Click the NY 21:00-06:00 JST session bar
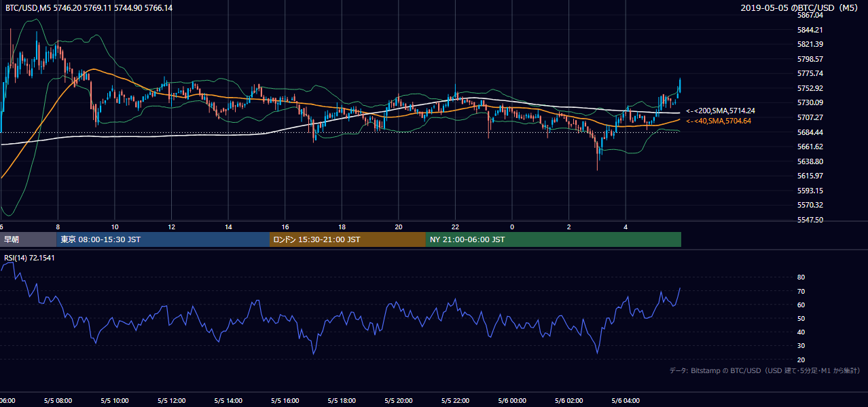 [x=554, y=239]
